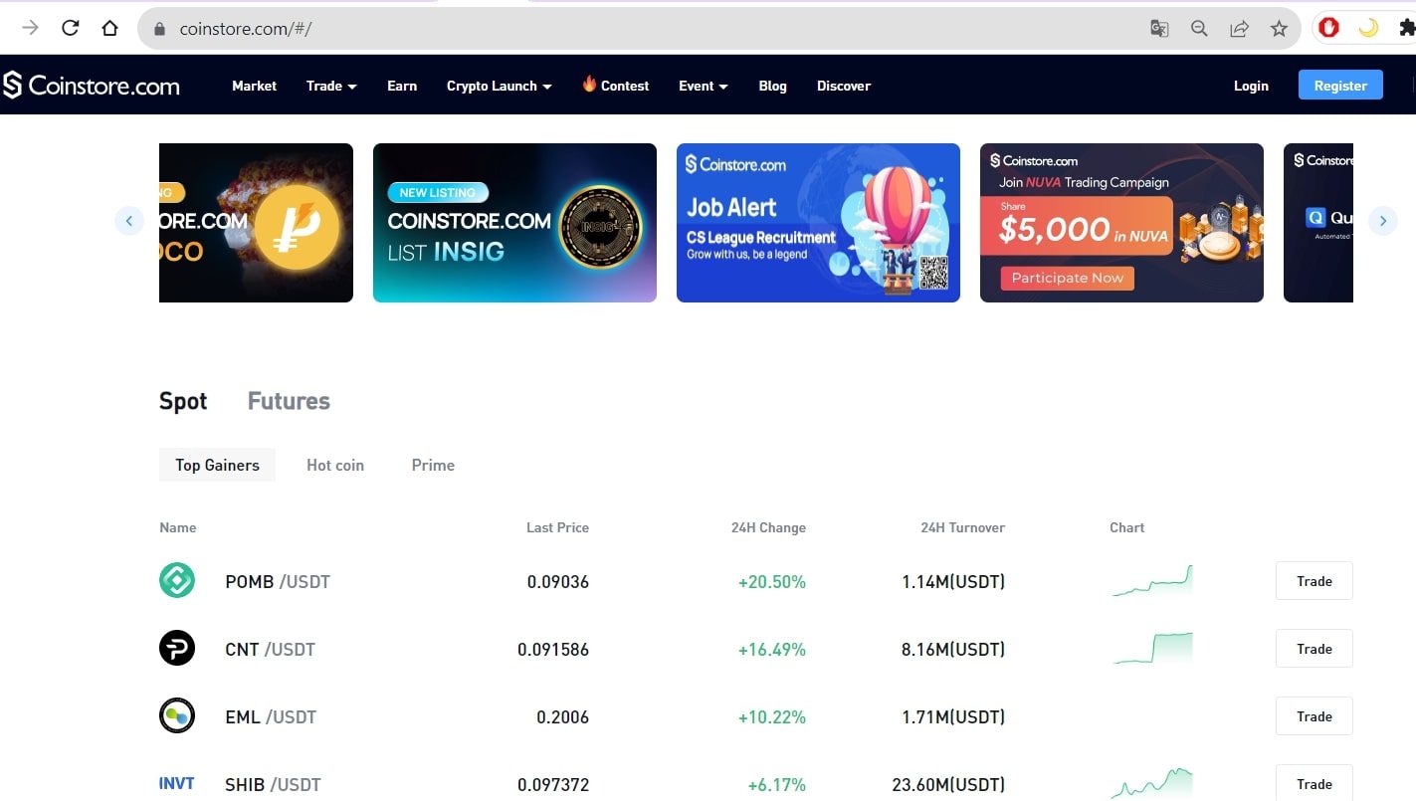1416x801 pixels.
Task: Expand the Event menu
Action: coord(703,87)
